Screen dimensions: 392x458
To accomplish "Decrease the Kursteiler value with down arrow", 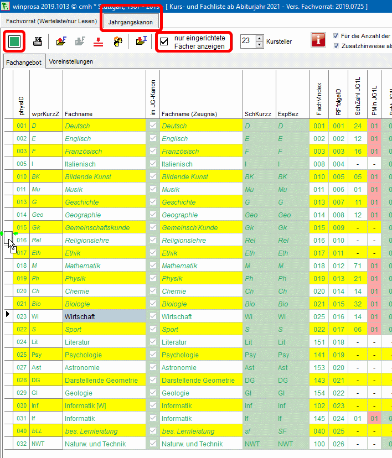I will click(x=259, y=44).
